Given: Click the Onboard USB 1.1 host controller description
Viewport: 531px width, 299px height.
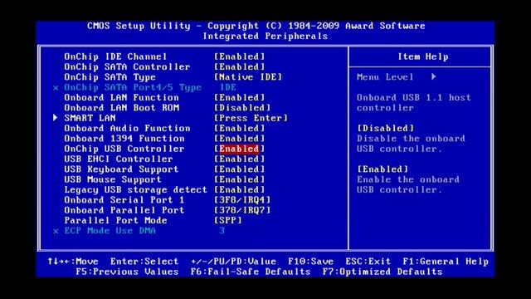Looking at the screenshot, I should (413, 103).
